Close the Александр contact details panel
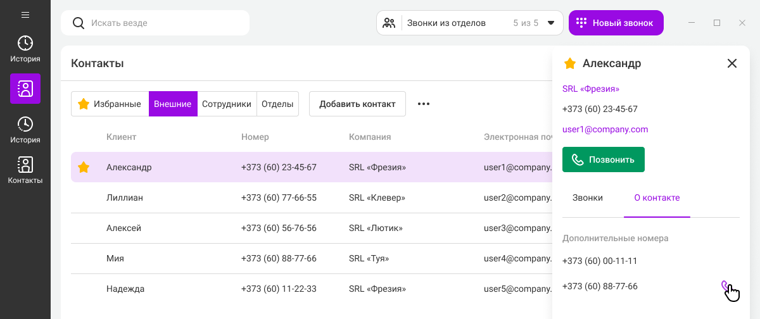760x319 pixels. [x=732, y=63]
